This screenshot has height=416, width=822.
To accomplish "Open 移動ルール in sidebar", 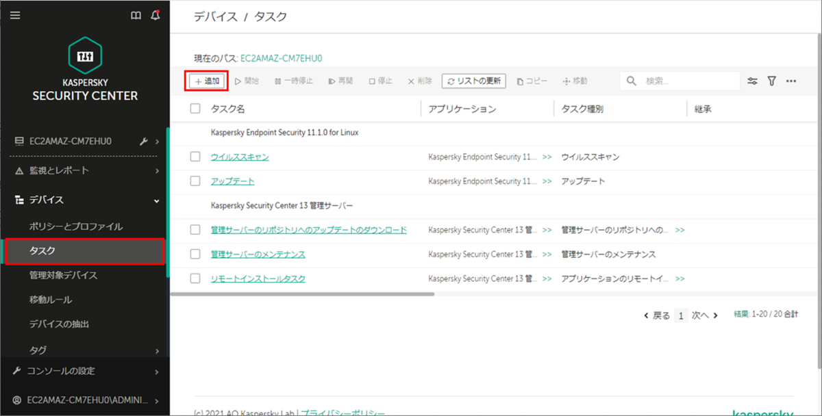I will point(50,300).
